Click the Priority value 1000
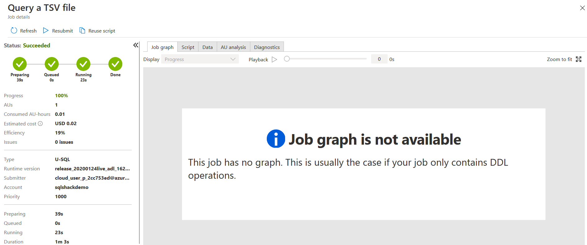The image size is (587, 245). (x=61, y=197)
